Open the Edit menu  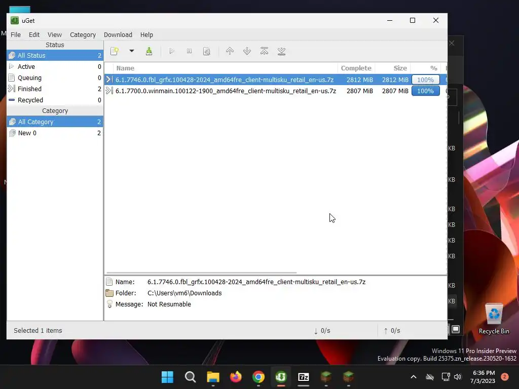tap(34, 35)
